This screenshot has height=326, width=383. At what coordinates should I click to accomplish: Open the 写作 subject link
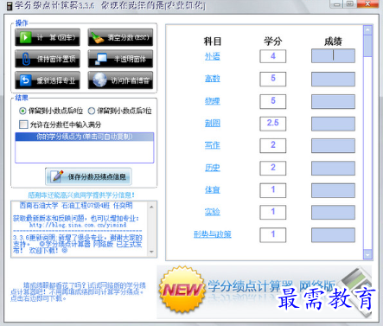tap(213, 145)
